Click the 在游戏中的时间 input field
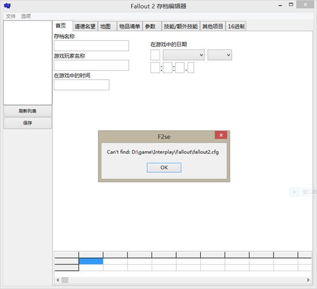 point(82,85)
